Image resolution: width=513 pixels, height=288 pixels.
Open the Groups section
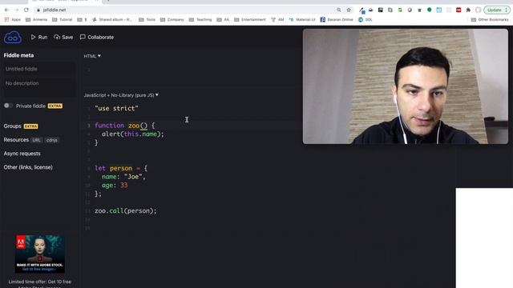pyautogui.click(x=13, y=126)
